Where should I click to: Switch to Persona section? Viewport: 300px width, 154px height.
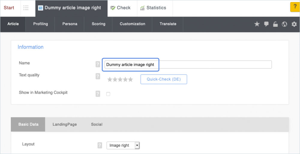coord(70,24)
